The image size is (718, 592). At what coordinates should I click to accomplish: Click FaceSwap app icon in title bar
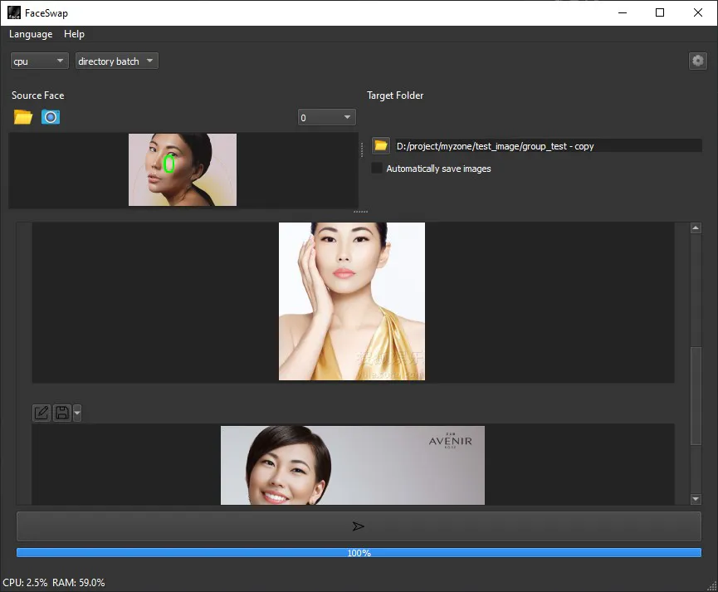click(14, 12)
